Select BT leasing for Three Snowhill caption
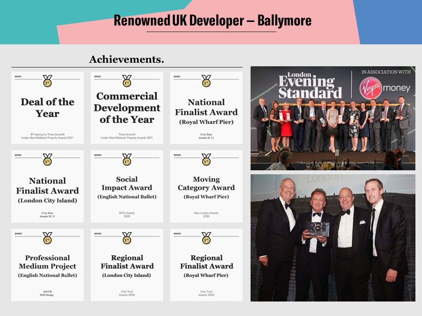The width and height of the screenshot is (422, 316). point(47,136)
